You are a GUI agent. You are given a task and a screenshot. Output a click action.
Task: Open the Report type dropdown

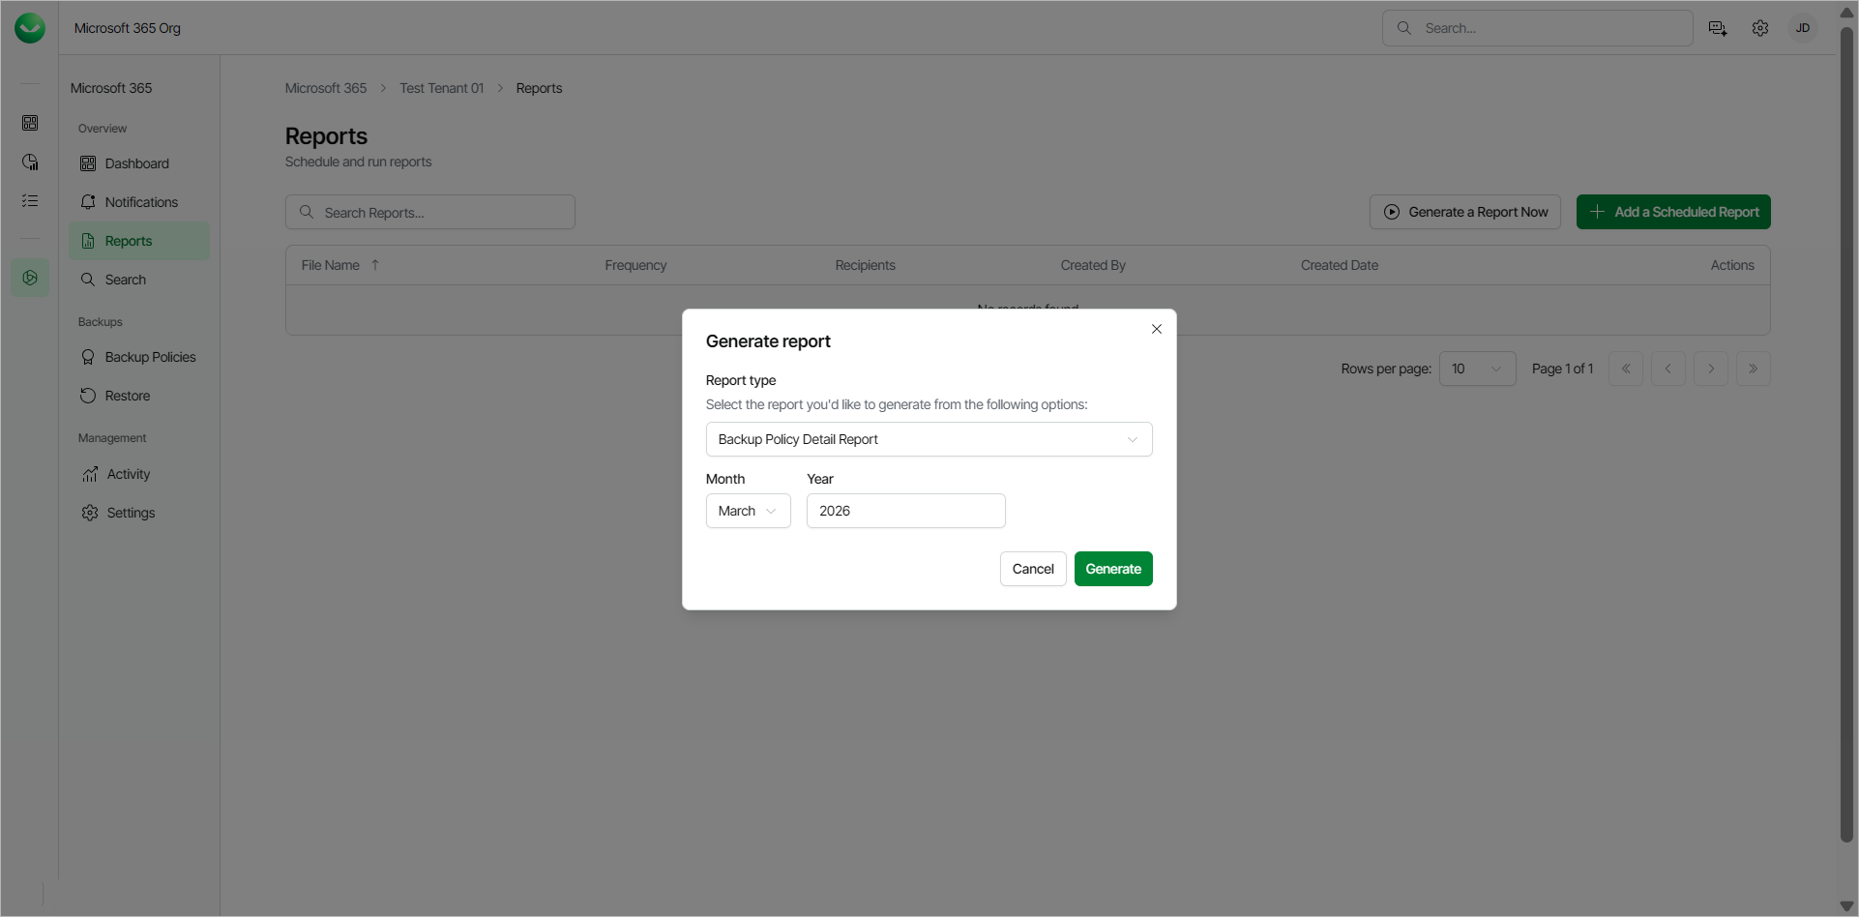pyautogui.click(x=929, y=439)
